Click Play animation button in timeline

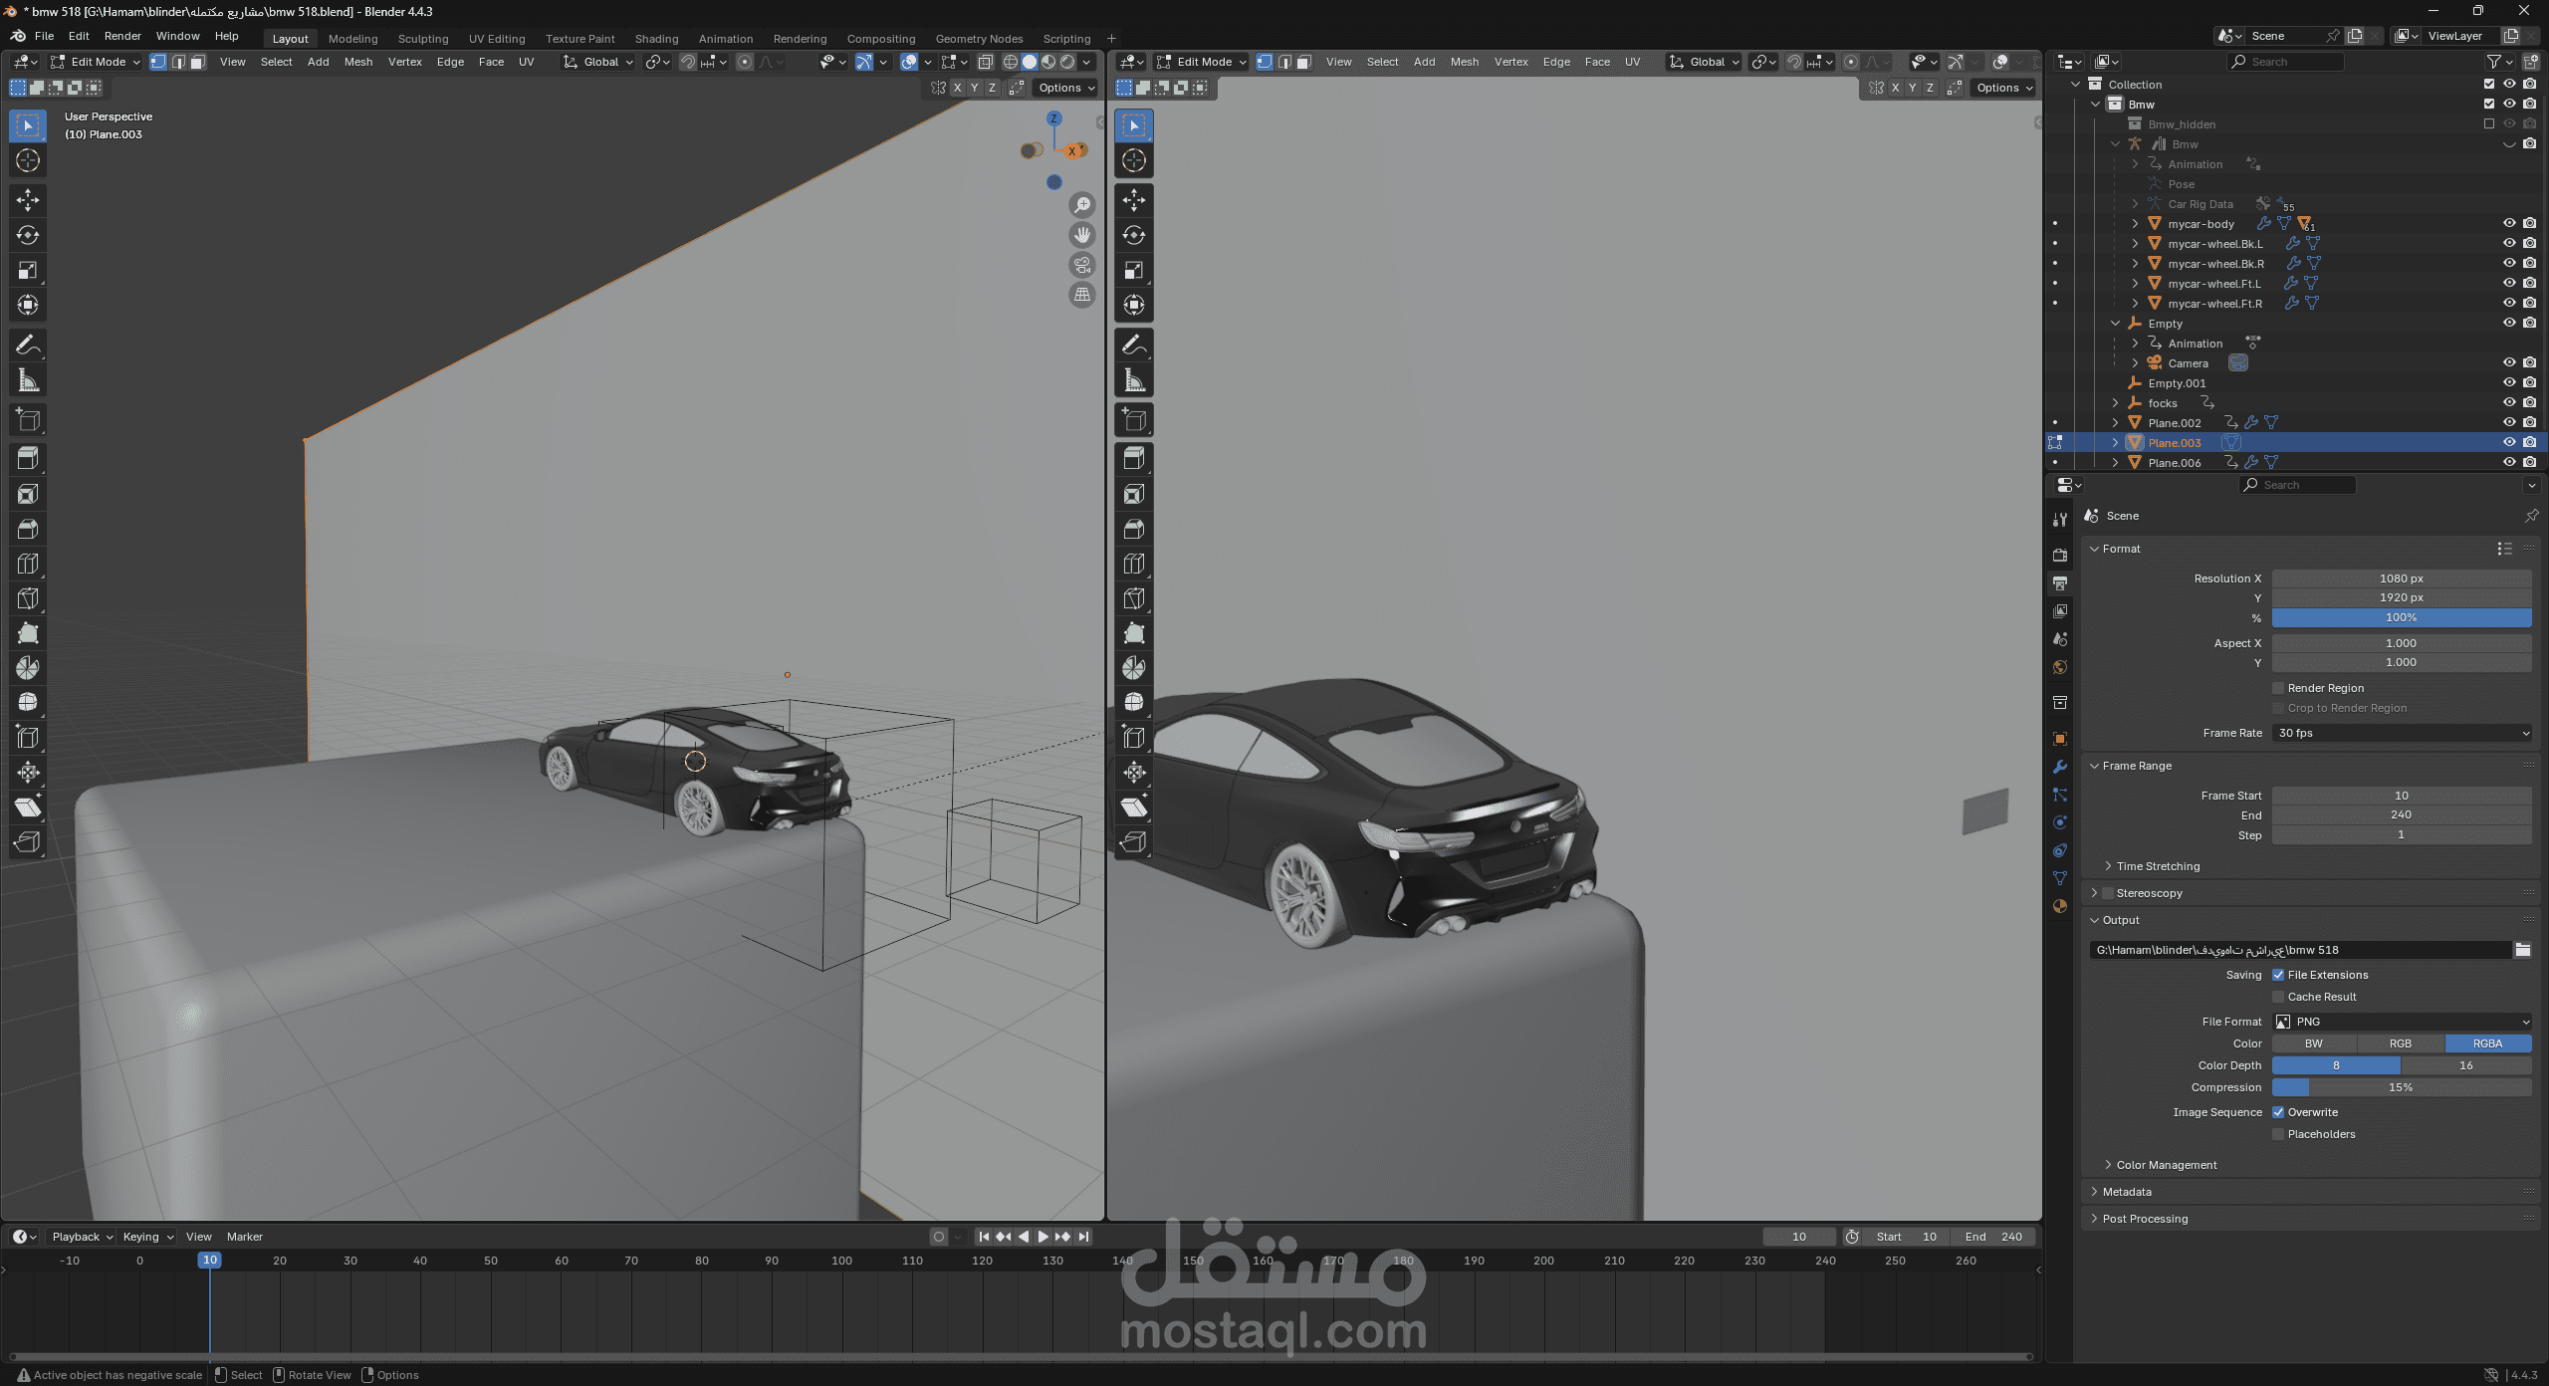coord(1043,1237)
